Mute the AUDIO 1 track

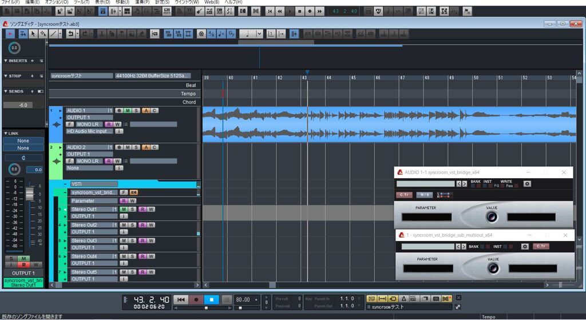[x=128, y=110]
